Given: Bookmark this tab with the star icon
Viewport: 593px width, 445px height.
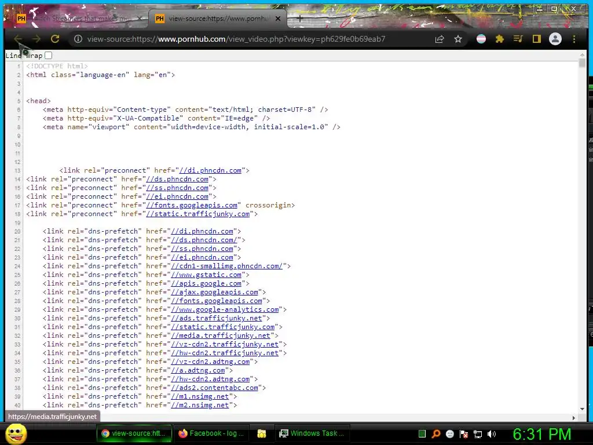Looking at the screenshot, I should [x=458, y=39].
